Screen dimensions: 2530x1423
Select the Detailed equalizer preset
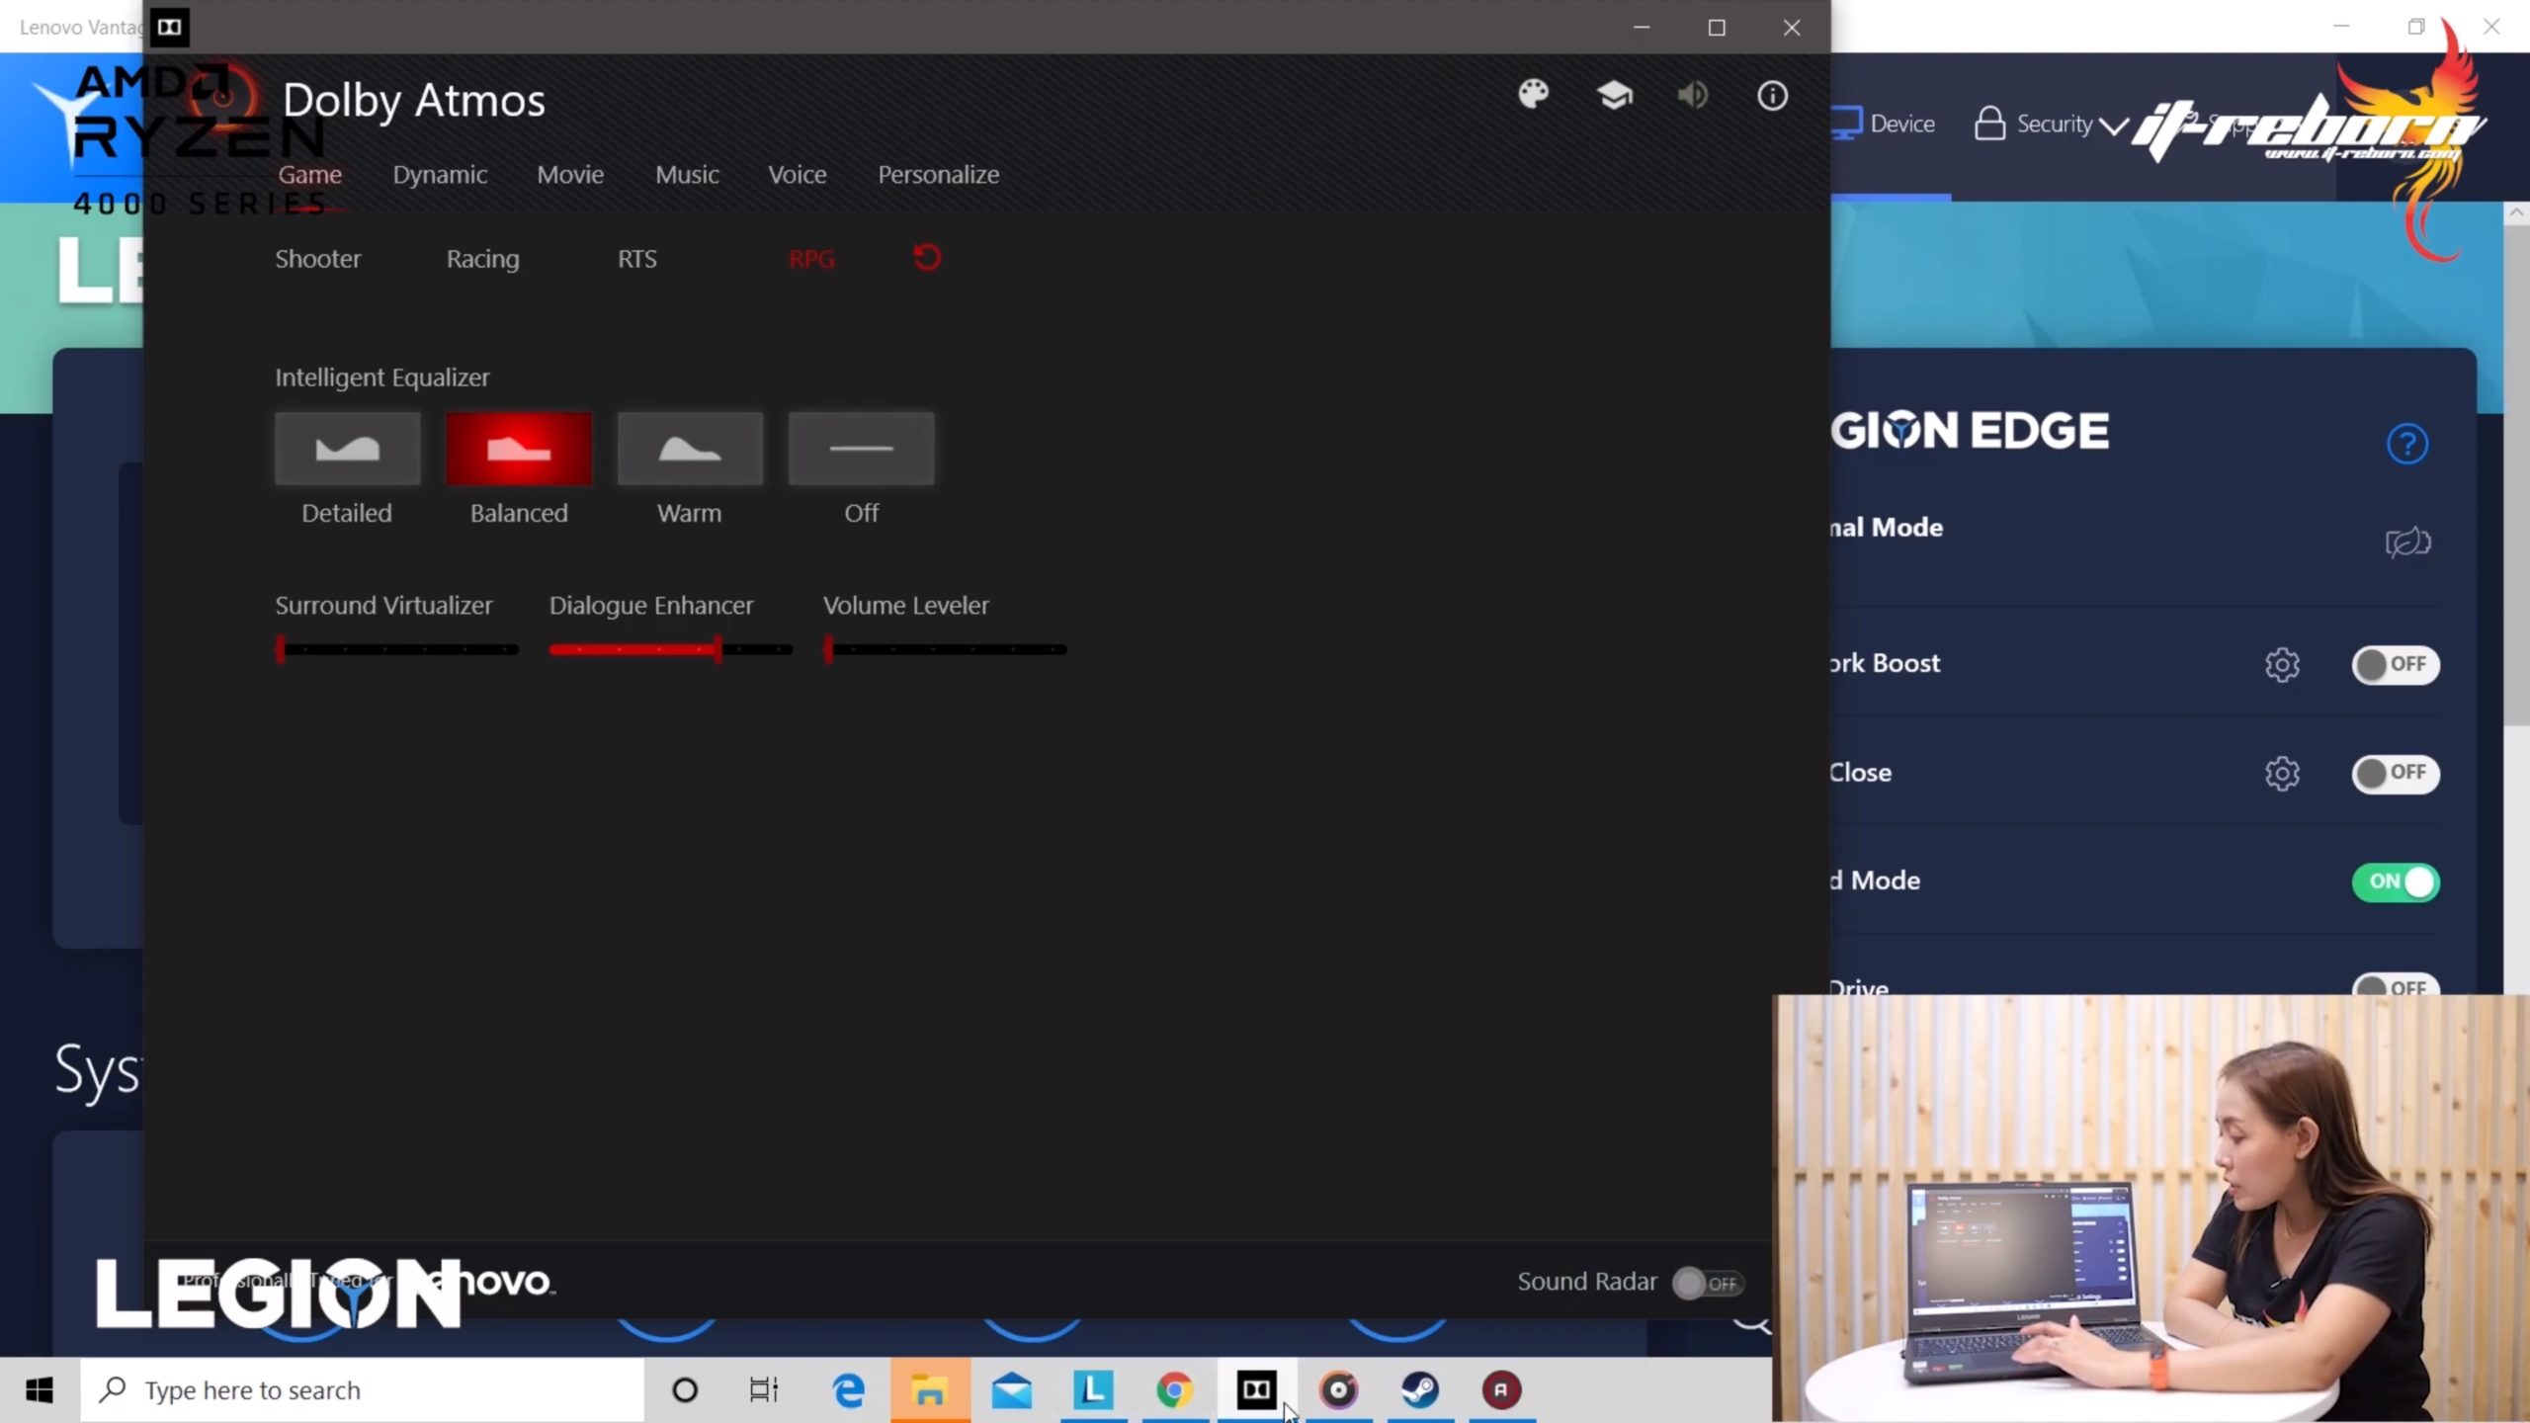point(347,449)
